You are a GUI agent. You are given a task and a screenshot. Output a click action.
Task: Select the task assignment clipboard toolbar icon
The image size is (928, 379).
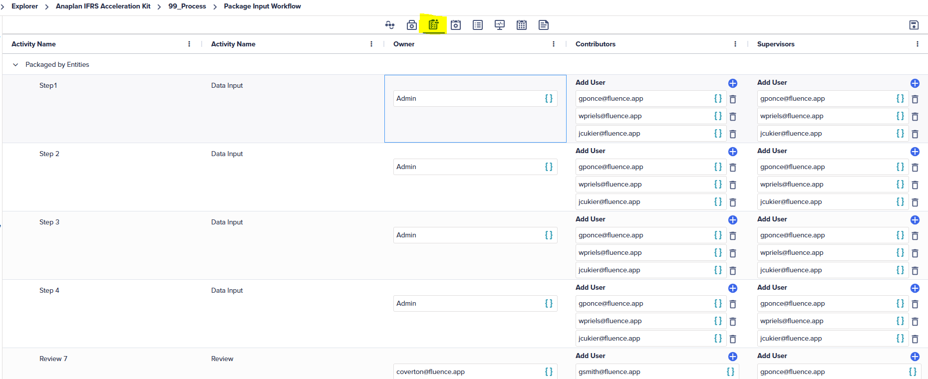pos(433,24)
